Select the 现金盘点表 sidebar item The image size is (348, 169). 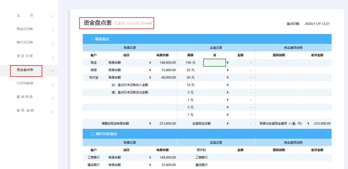tap(25, 70)
